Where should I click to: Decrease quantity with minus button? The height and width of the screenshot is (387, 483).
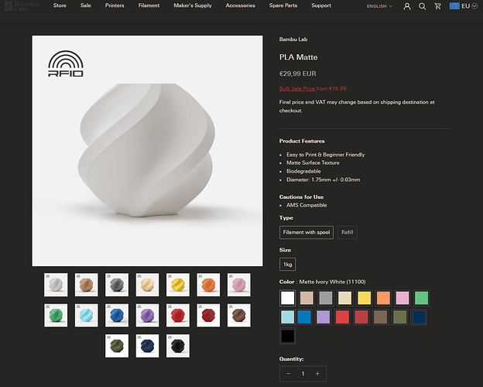coord(288,374)
